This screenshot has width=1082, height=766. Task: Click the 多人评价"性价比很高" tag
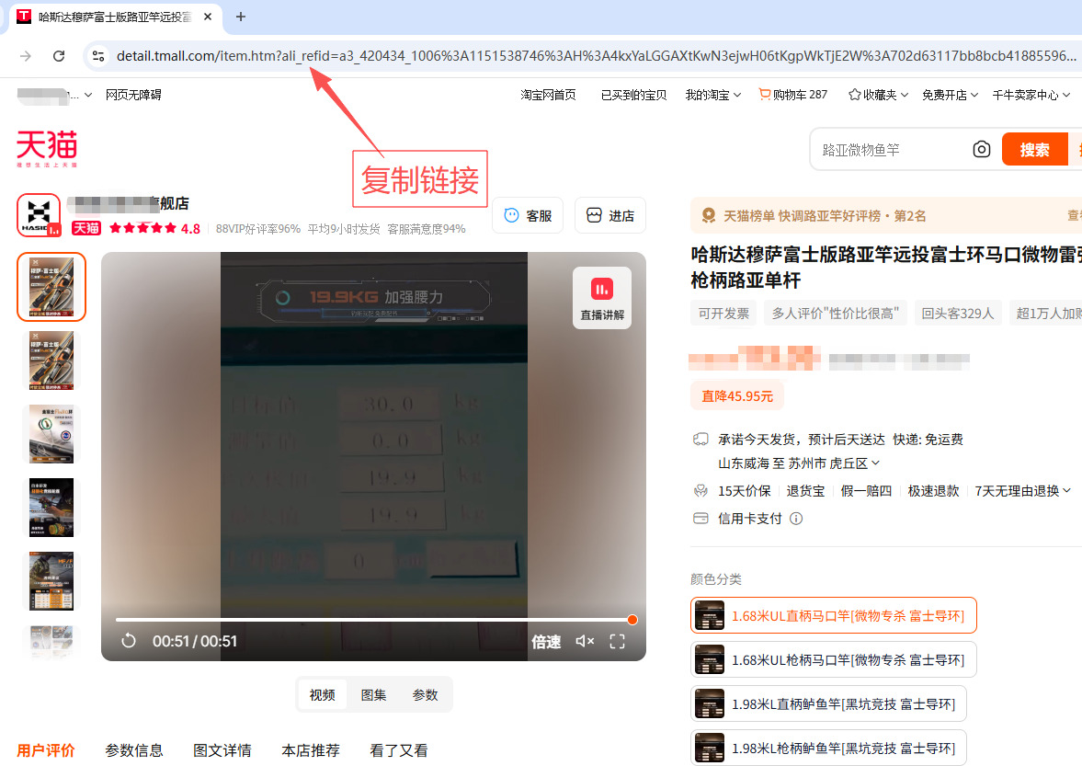point(835,314)
